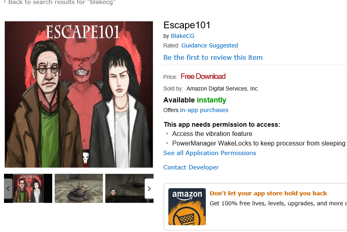Click the Amazon shopping cart logo image
Image resolution: width=347 pixels, height=232 pixels.
coord(187,206)
